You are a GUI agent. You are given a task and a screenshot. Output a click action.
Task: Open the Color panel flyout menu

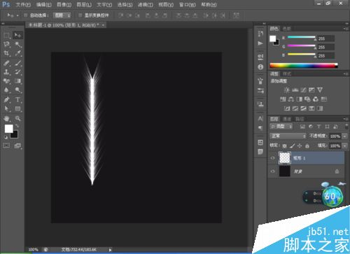point(346,29)
